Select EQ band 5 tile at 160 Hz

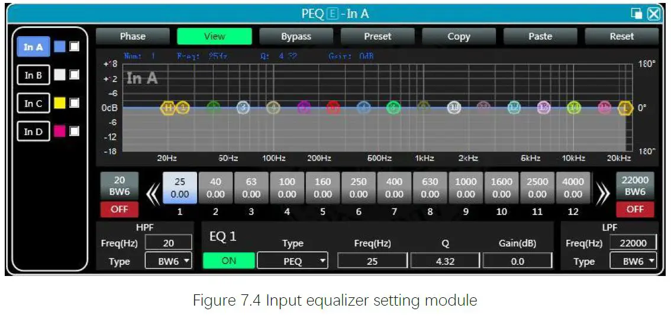[x=322, y=188]
